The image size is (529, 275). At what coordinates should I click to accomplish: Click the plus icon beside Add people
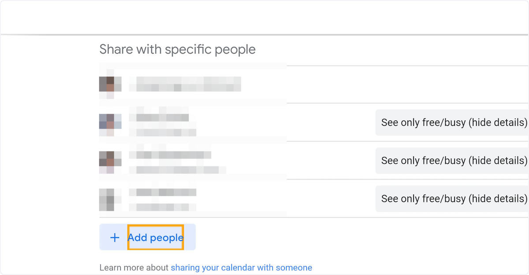[115, 238]
